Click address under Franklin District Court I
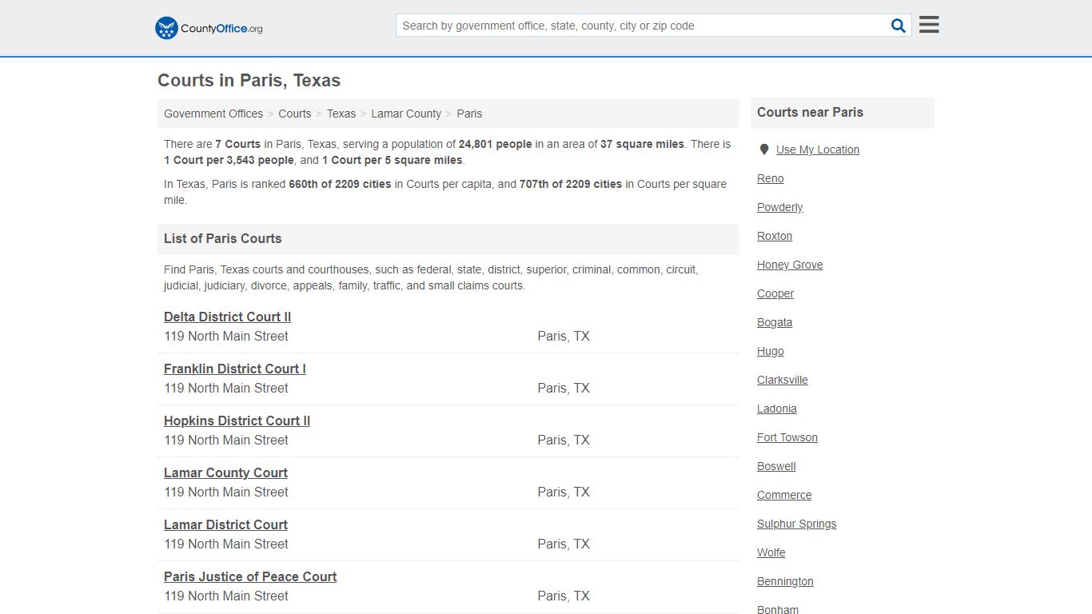This screenshot has height=614, width=1092. 226,389
